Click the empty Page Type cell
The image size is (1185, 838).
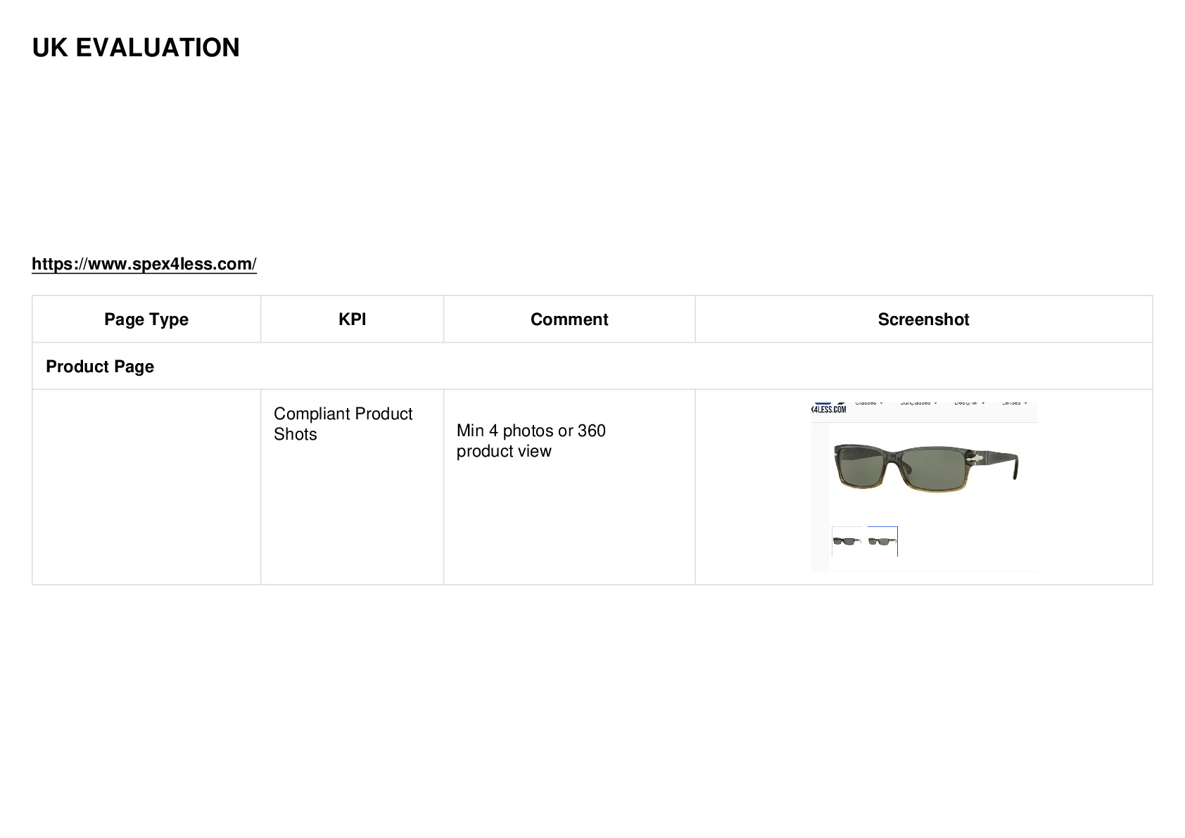click(146, 487)
